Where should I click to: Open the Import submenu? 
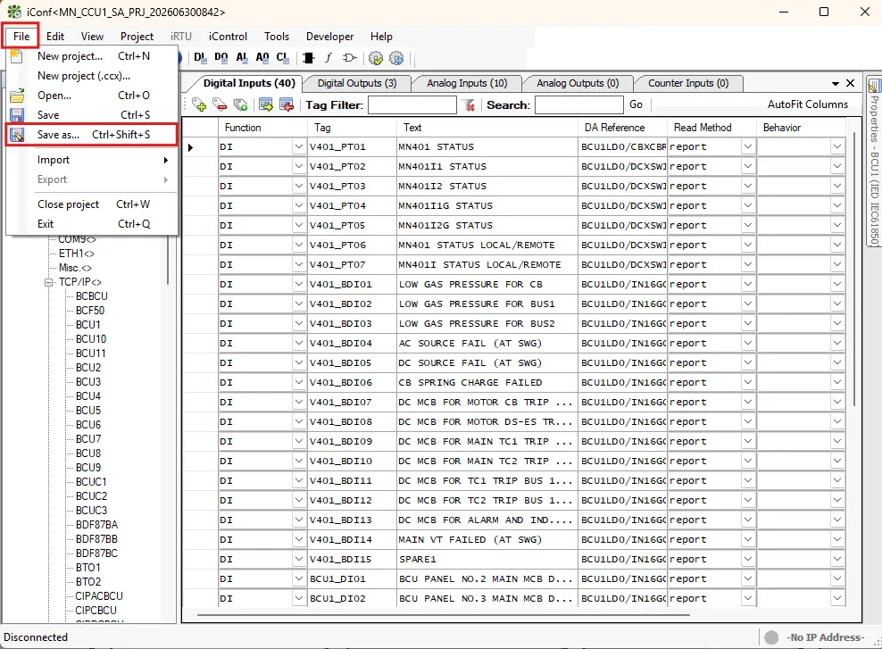click(92, 160)
